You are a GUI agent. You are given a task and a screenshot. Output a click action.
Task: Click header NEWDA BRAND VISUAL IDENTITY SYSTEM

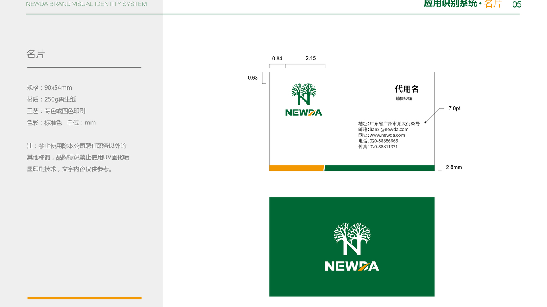[86, 4]
